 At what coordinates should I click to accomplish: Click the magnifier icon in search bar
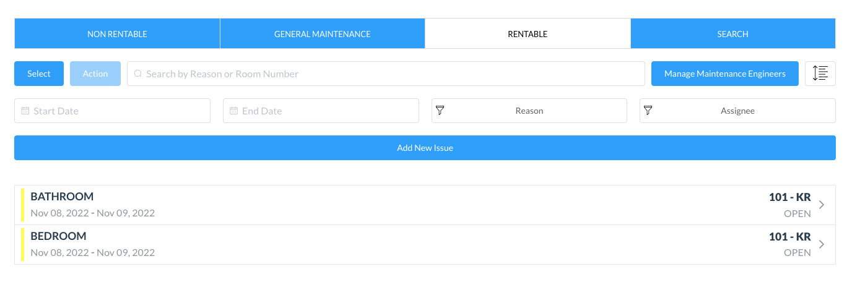(x=138, y=74)
